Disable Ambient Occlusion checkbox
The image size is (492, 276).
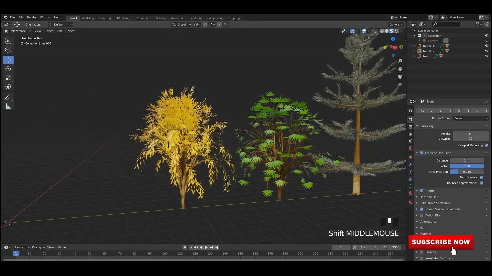pyautogui.click(x=422, y=153)
